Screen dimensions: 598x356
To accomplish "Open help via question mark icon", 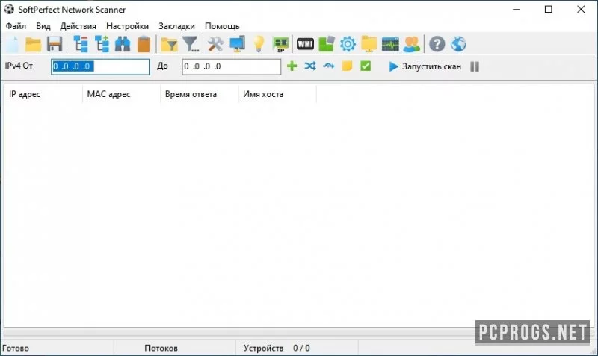I will point(437,44).
